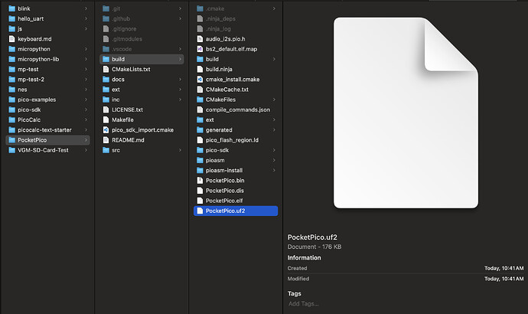Expand the pioasm-install folder chevron
Image resolution: width=528 pixels, height=314 pixels.
274,170
